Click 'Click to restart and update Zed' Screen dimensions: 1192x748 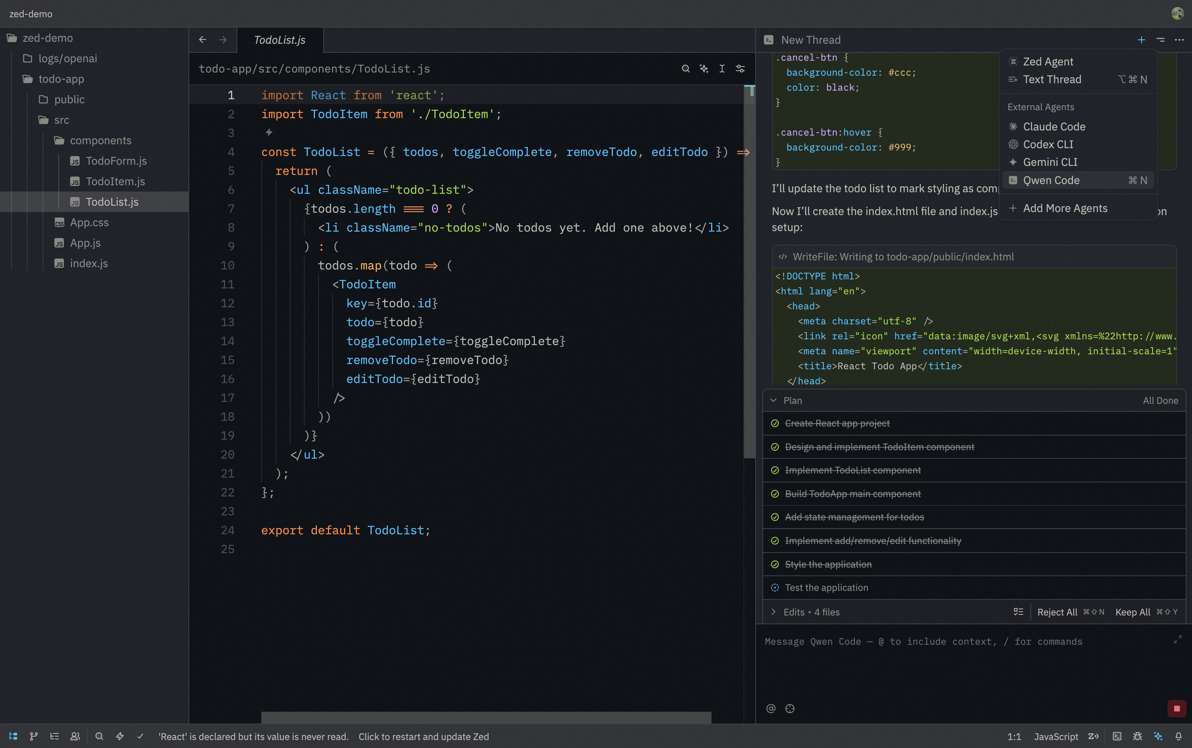424,736
